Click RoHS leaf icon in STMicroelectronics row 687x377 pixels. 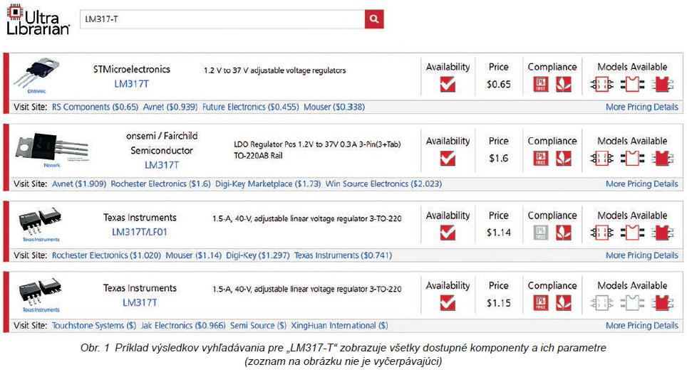pyautogui.click(x=564, y=84)
